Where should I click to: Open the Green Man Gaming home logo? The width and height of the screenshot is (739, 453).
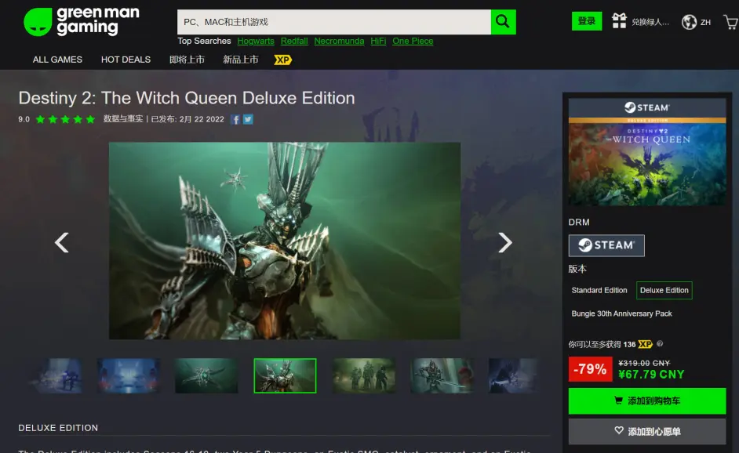point(82,22)
